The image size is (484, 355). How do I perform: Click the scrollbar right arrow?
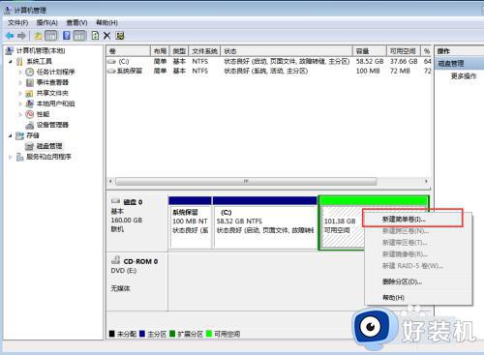pos(426,181)
